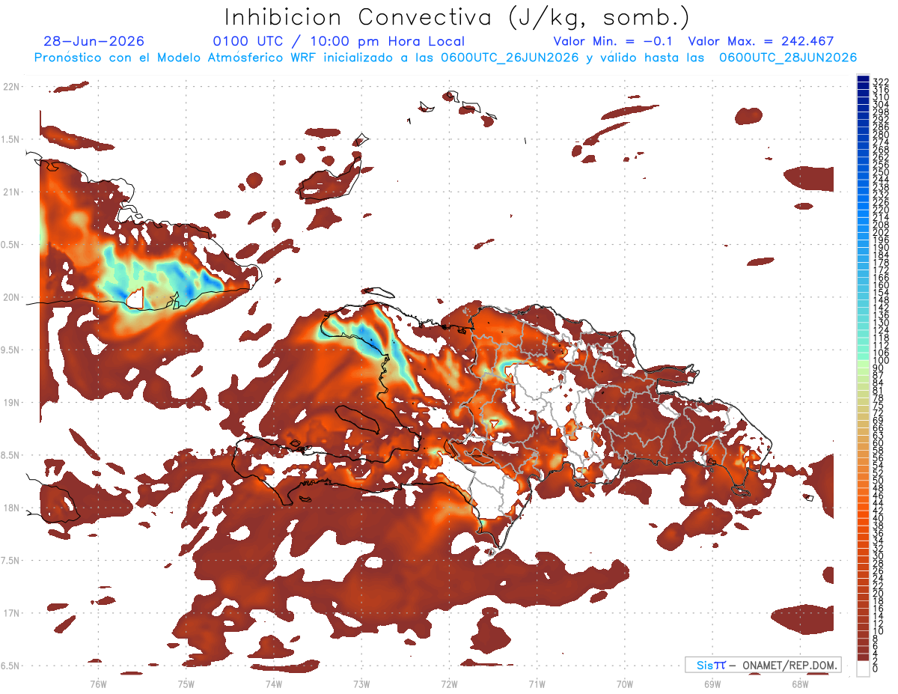Screen dimensions: 898x694
Task: Click the "19N" latitude label
Action: [x=11, y=403]
